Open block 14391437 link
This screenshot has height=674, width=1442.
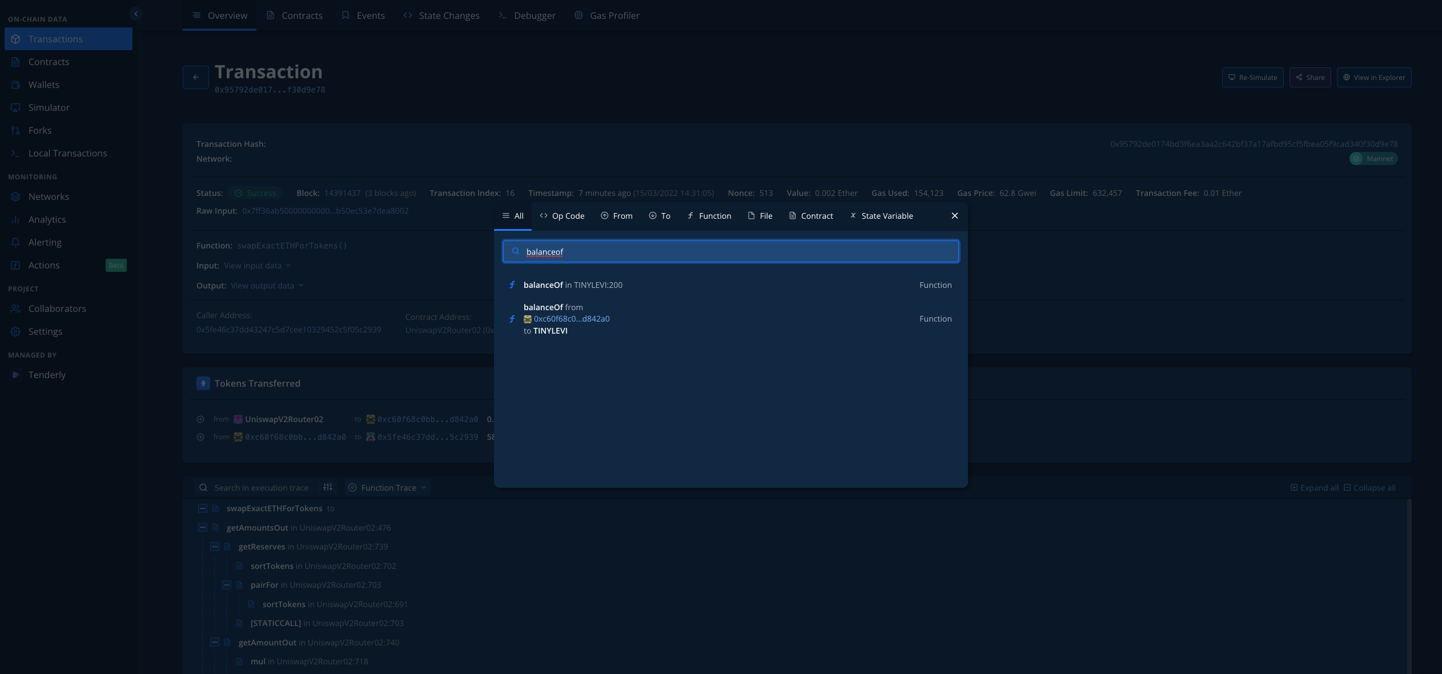pos(342,193)
